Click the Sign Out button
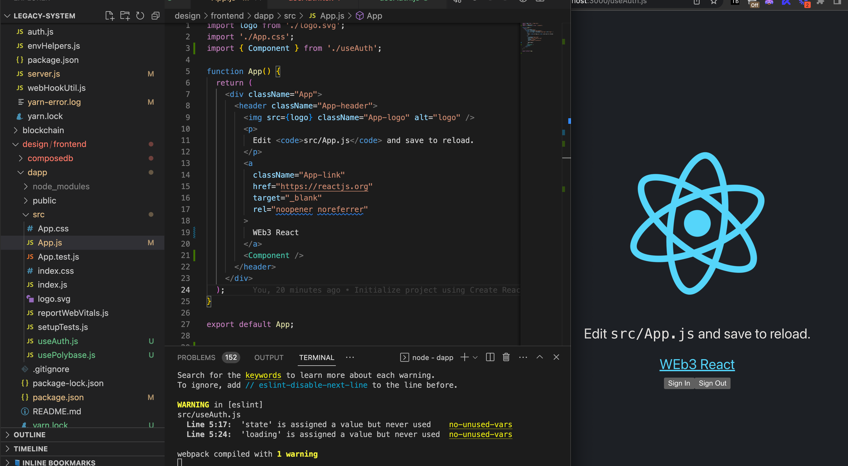 coord(712,383)
